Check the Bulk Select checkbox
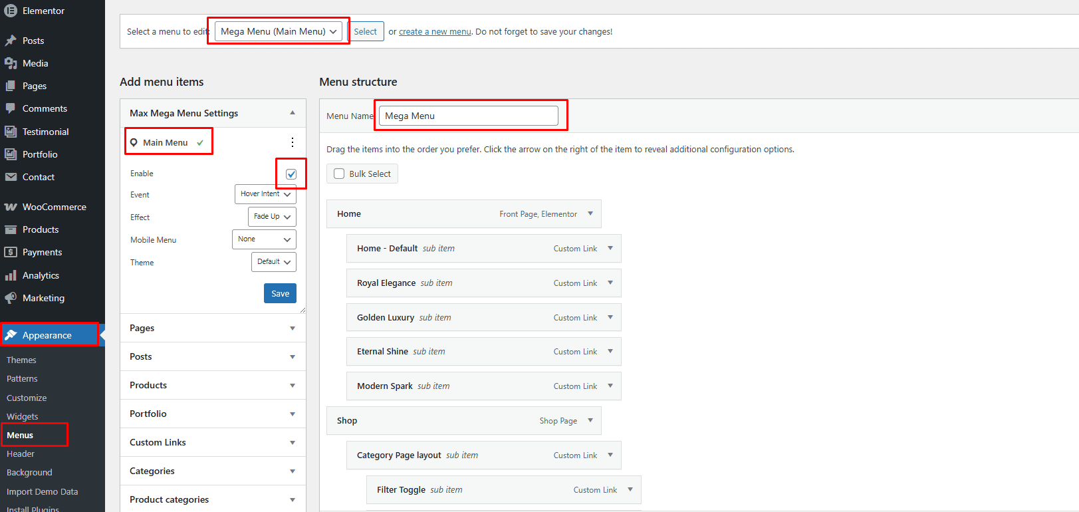The height and width of the screenshot is (512, 1079). (x=339, y=174)
